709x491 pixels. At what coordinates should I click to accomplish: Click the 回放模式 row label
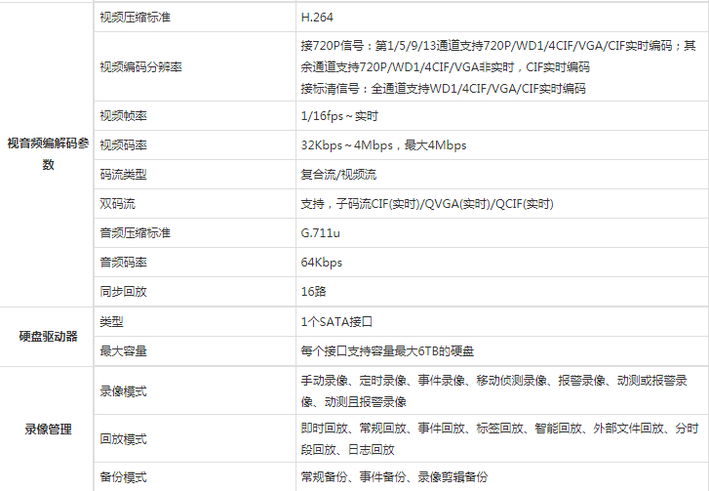[x=123, y=439]
